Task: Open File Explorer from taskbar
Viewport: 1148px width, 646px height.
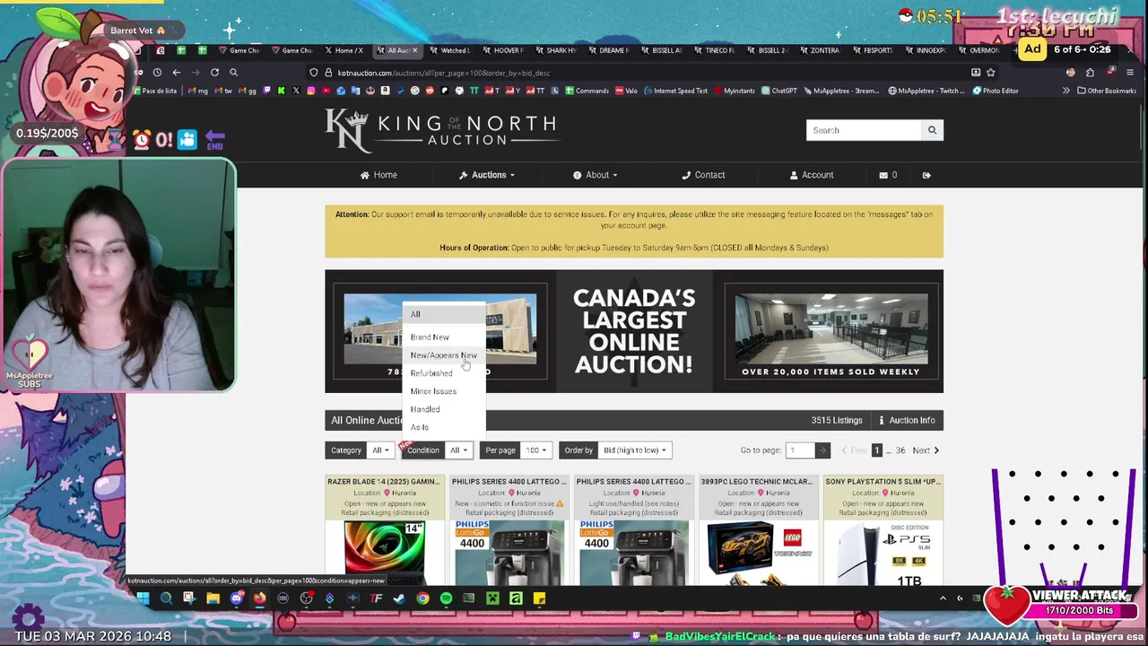Action: (213, 598)
